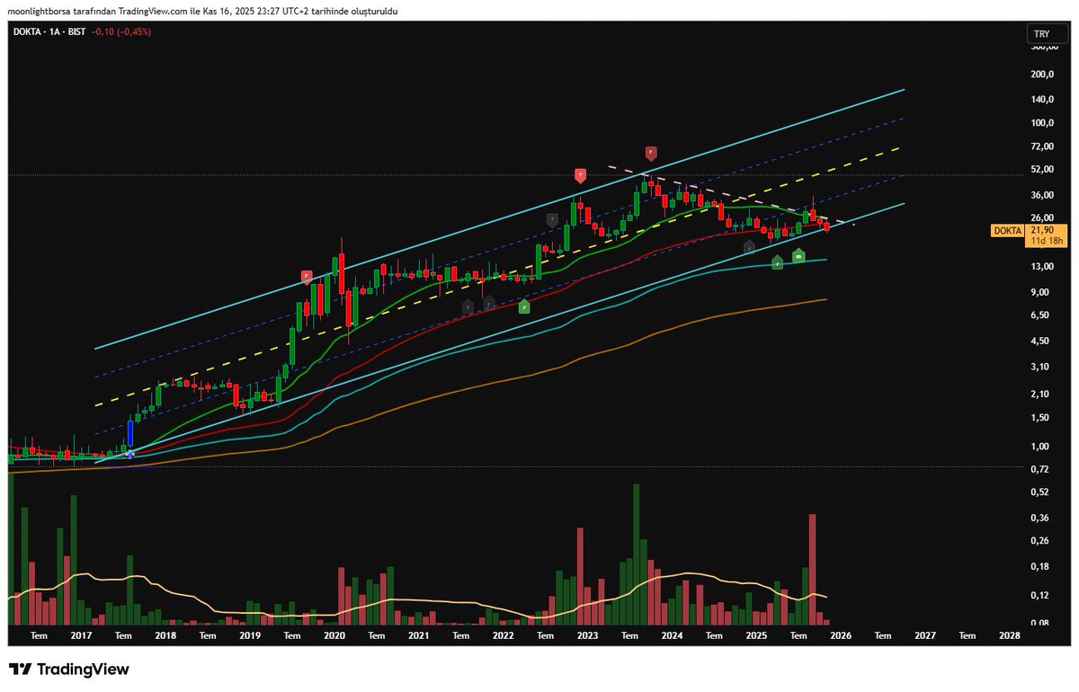
Task: Click the 0,72 price axis level
Action: click(1041, 470)
